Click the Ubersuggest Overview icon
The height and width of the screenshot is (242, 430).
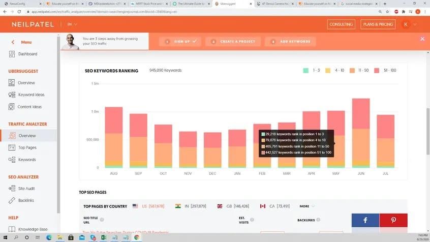(x=12, y=82)
